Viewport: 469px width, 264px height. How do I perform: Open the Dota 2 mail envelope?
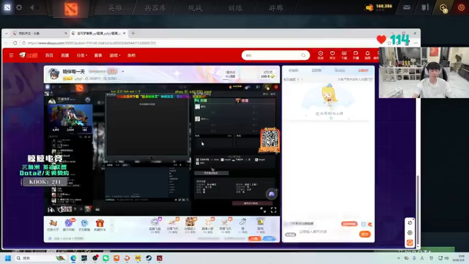406,8
